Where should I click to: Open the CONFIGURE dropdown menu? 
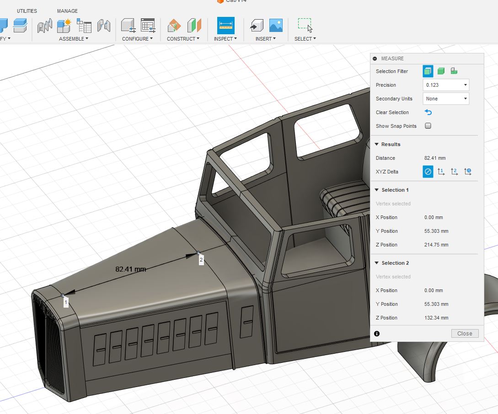tap(137, 39)
